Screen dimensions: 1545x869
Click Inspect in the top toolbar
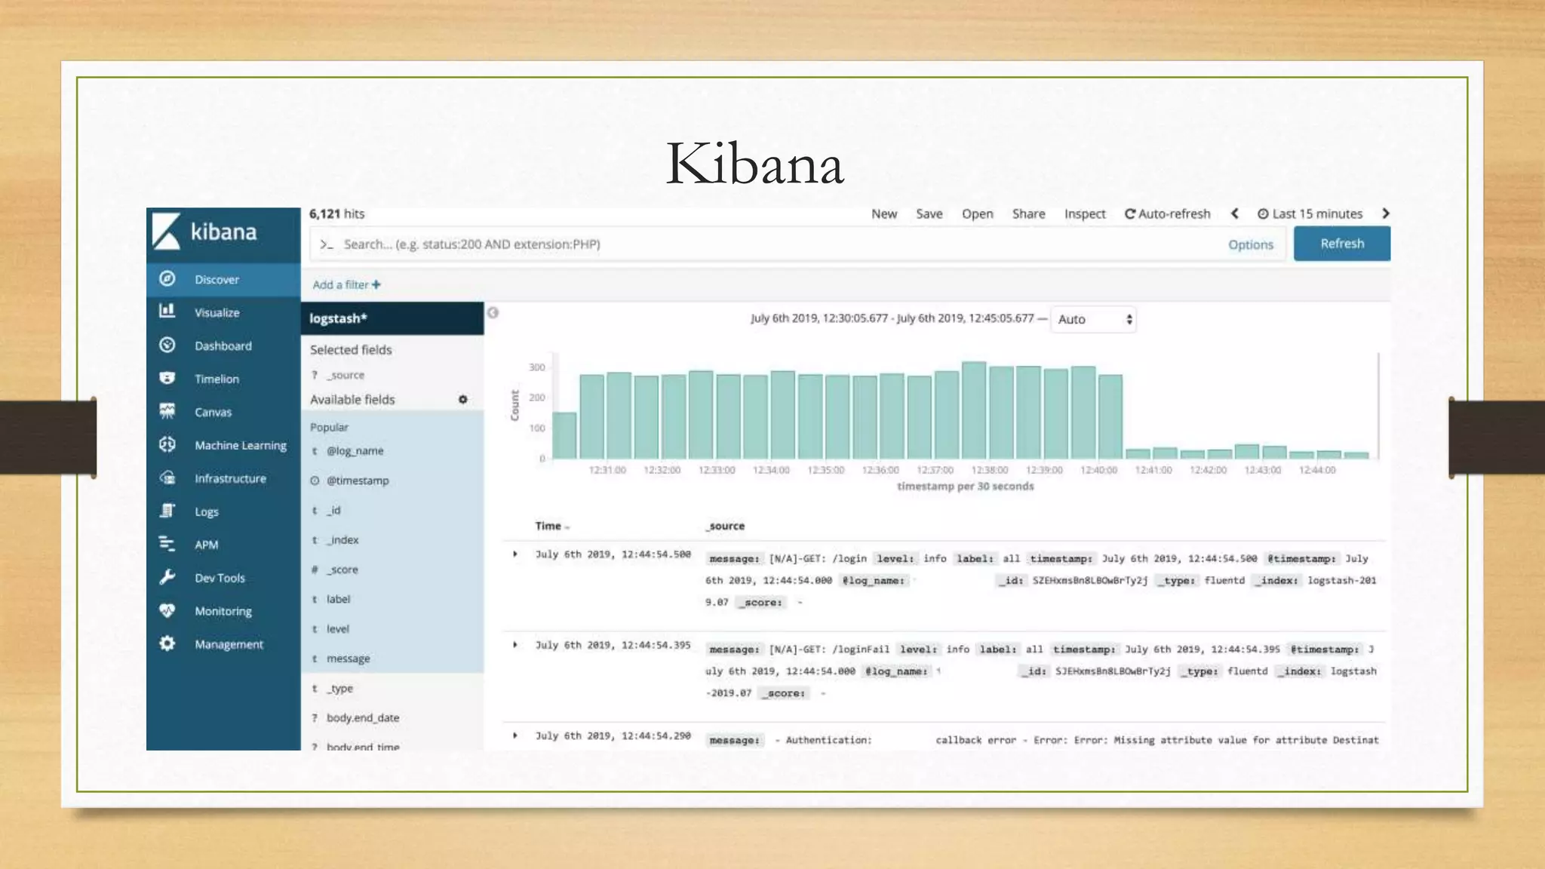[1085, 213]
